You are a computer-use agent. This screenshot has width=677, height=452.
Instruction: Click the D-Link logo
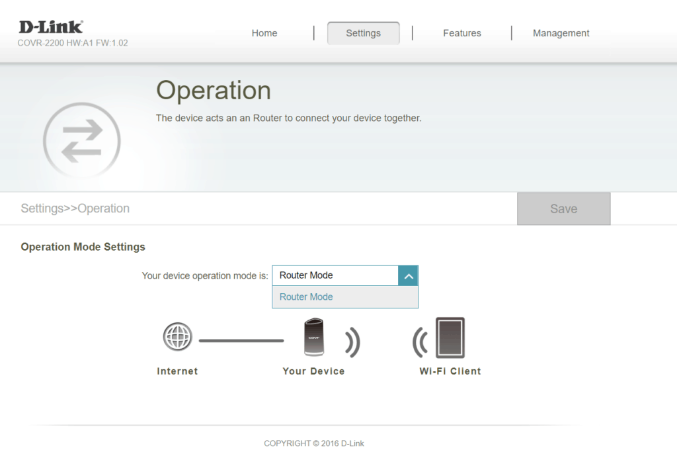click(x=51, y=27)
